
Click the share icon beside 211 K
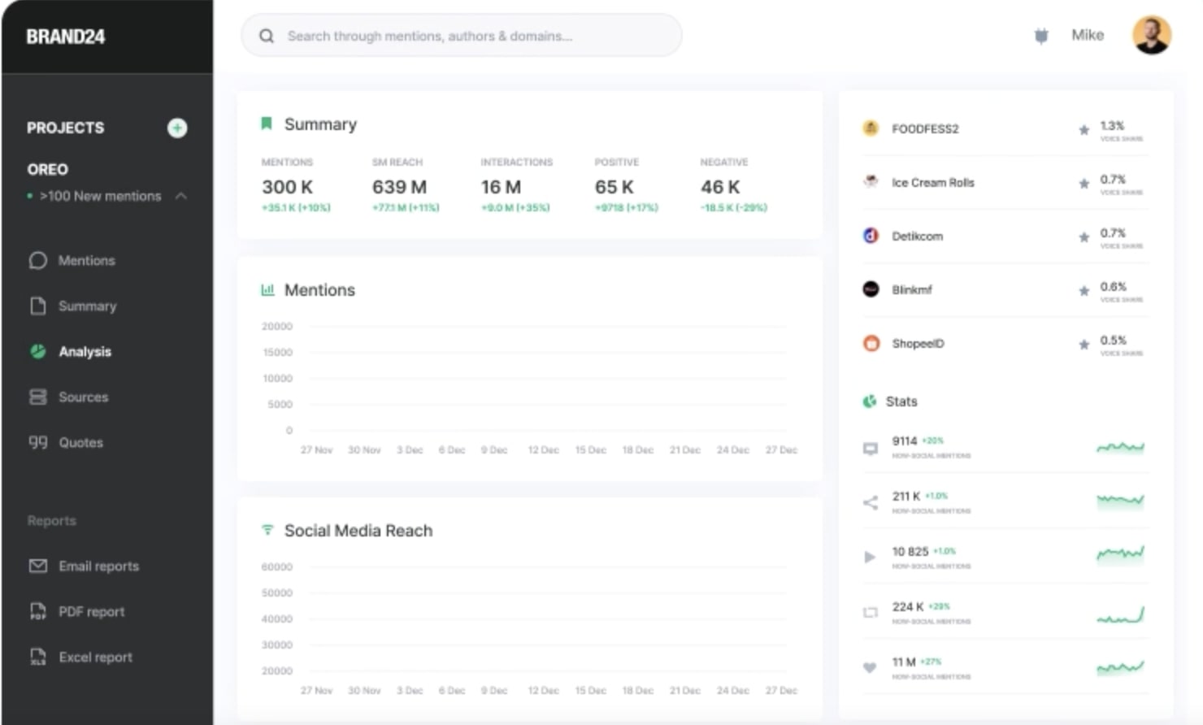(870, 502)
